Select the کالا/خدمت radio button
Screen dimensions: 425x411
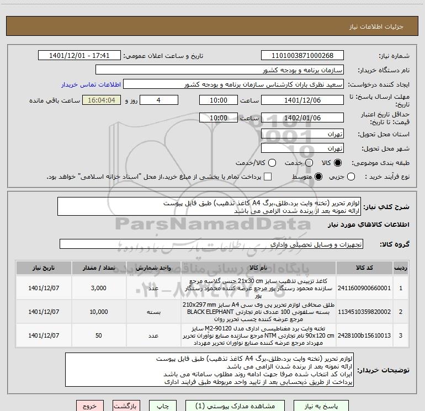coord(272,163)
